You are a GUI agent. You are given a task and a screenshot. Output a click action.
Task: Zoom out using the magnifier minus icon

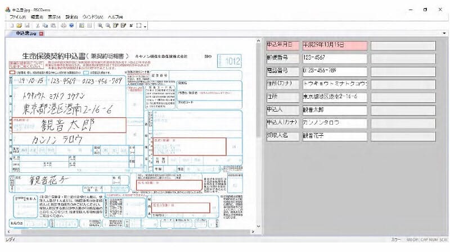point(107,26)
